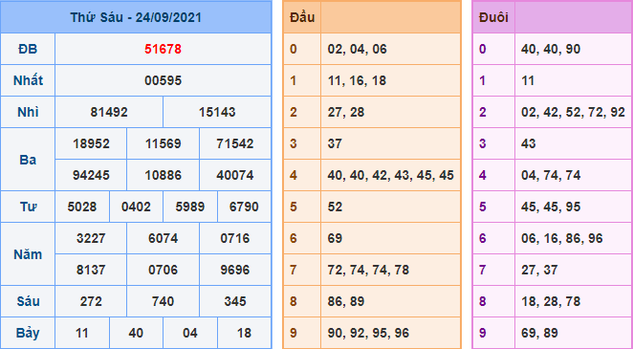Click the Đuôi column header

493,17
